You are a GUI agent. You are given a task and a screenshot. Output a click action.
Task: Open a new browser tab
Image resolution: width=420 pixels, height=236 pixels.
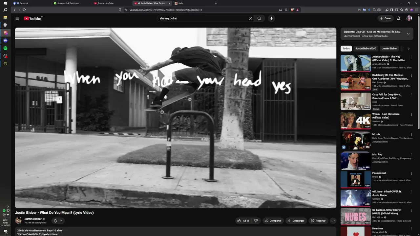pyautogui.click(x=216, y=3)
